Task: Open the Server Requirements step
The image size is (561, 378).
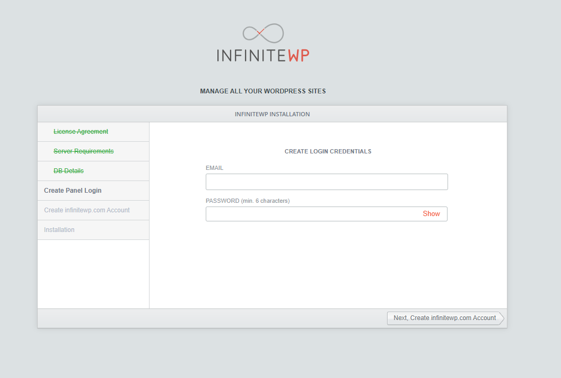Action: [83, 151]
